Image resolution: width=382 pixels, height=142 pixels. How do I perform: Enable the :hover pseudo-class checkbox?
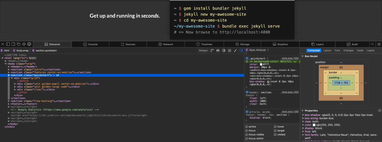pyautogui.click(x=275, y=127)
